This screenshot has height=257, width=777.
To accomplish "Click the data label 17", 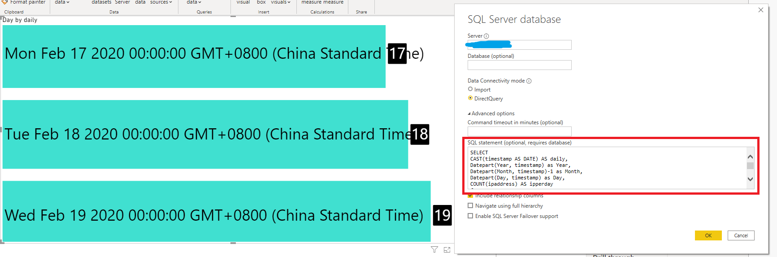I will tap(397, 53).
